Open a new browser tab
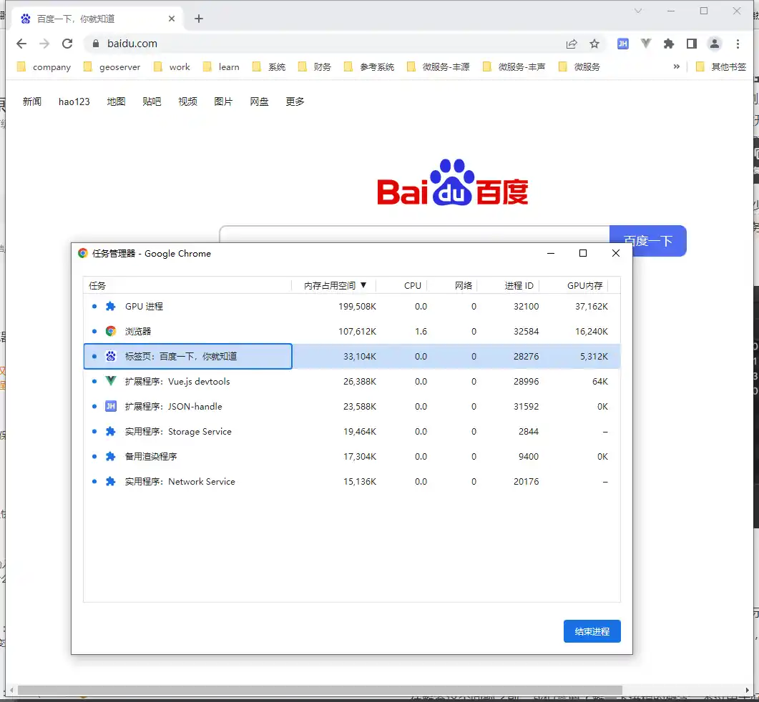This screenshot has height=702, width=759. [x=199, y=19]
